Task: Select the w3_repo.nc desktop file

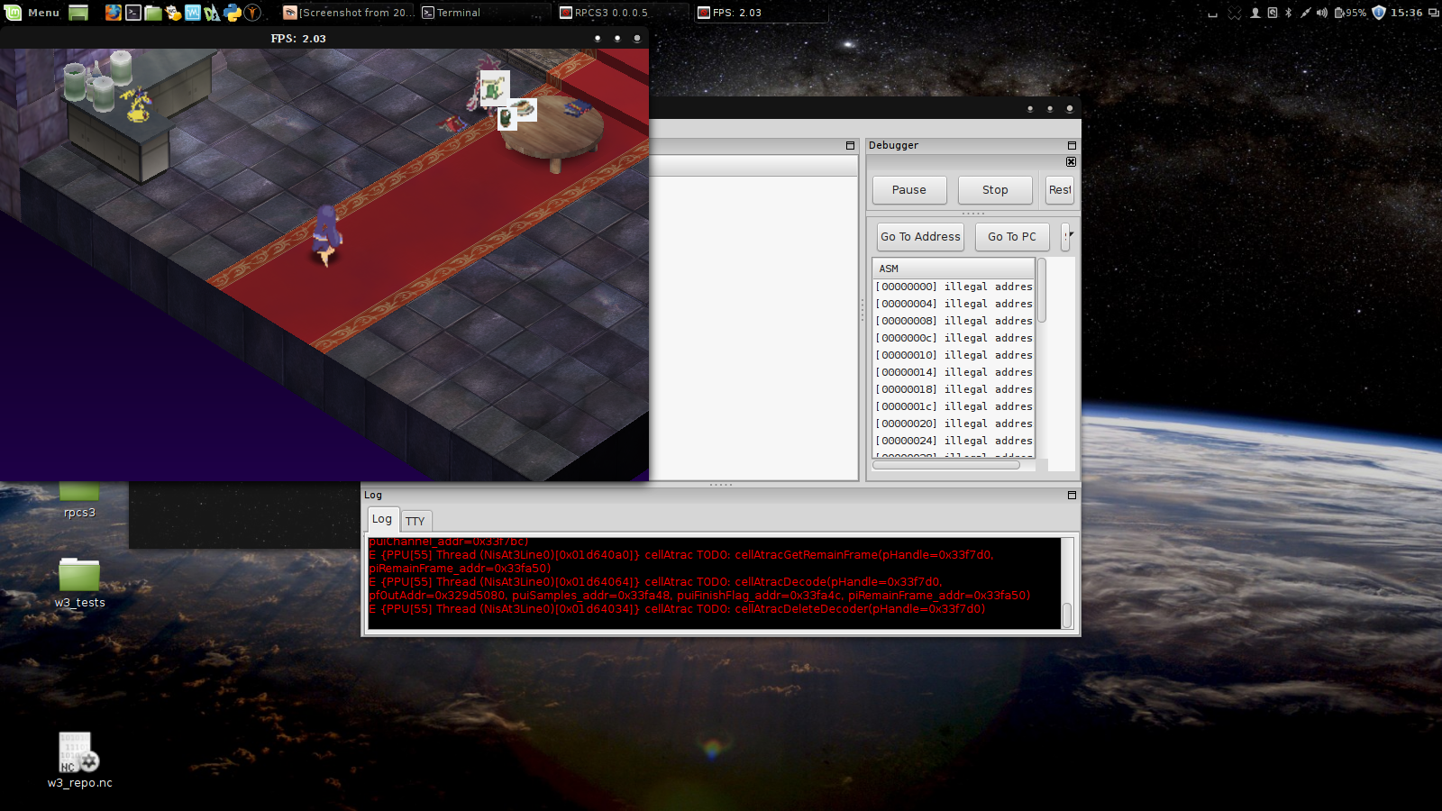Action: click(x=79, y=761)
